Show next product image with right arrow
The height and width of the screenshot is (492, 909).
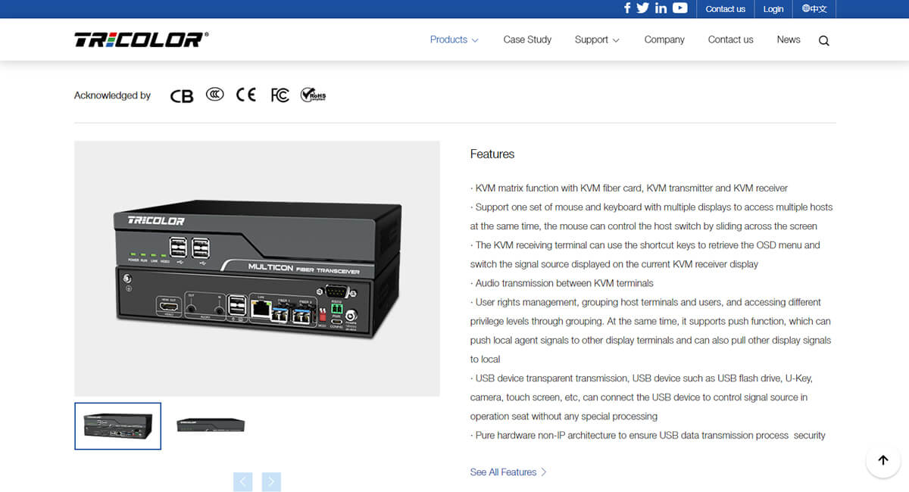click(x=271, y=482)
